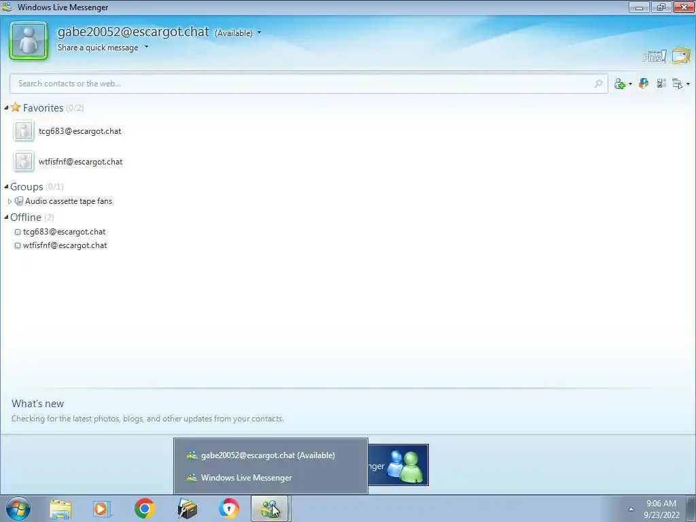Open File Explorer from the taskbar
Viewport: 696px width, 522px height.
point(60,509)
